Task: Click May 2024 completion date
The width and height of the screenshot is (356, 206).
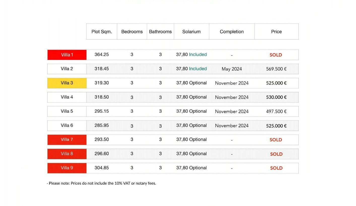Action: click(x=232, y=69)
